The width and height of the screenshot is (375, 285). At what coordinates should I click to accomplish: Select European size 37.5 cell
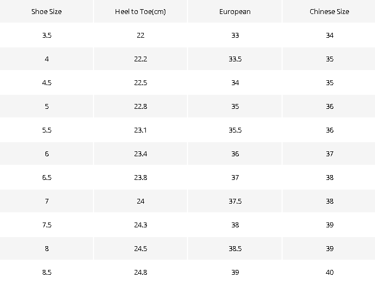(x=235, y=201)
